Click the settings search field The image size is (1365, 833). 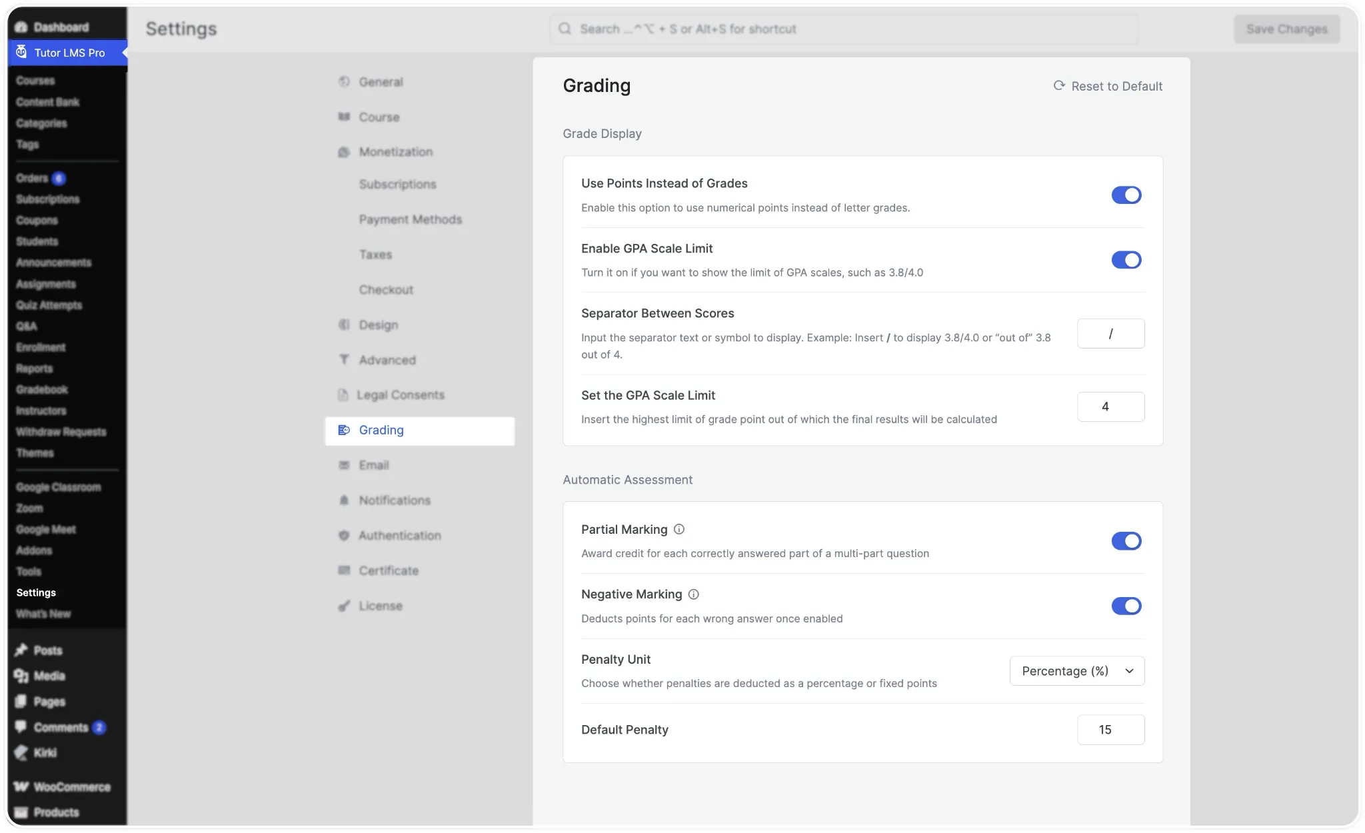click(x=844, y=29)
